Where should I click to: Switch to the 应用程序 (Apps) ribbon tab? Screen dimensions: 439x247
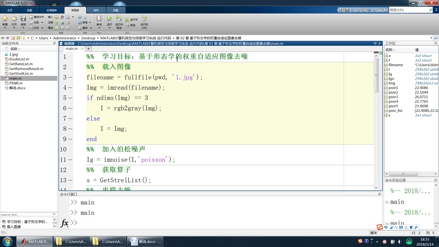52,10
